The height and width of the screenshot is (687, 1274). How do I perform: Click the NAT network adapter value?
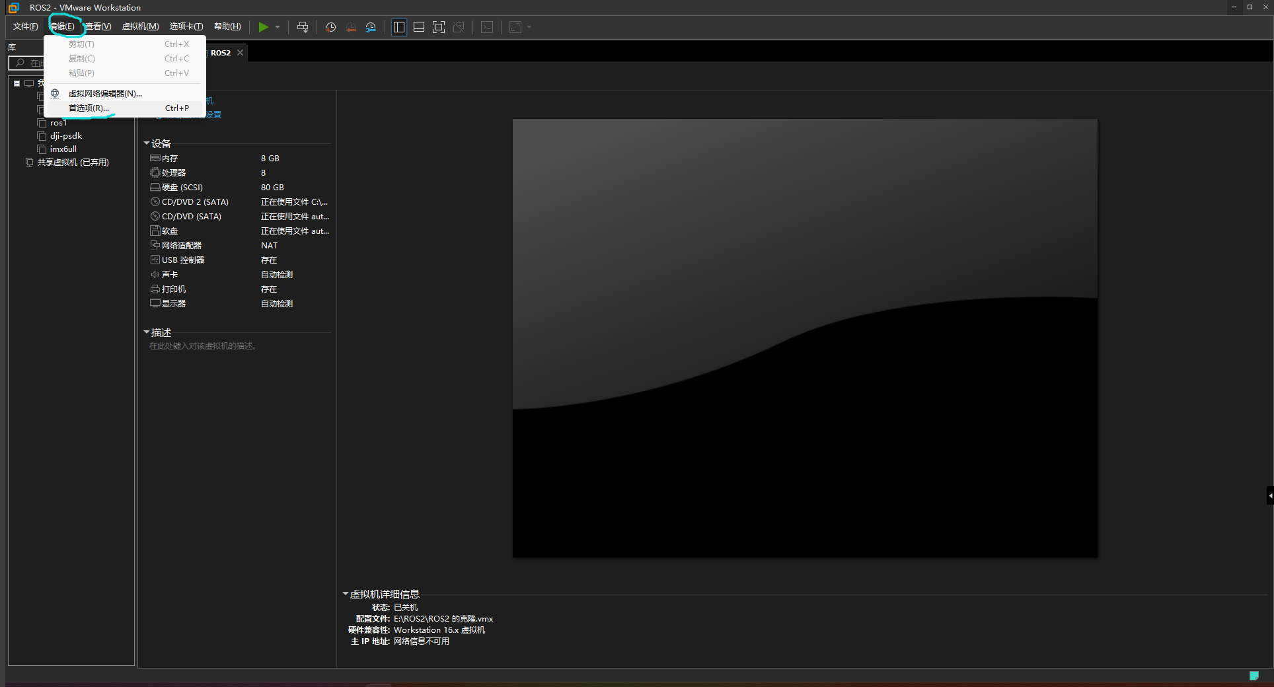(x=269, y=246)
